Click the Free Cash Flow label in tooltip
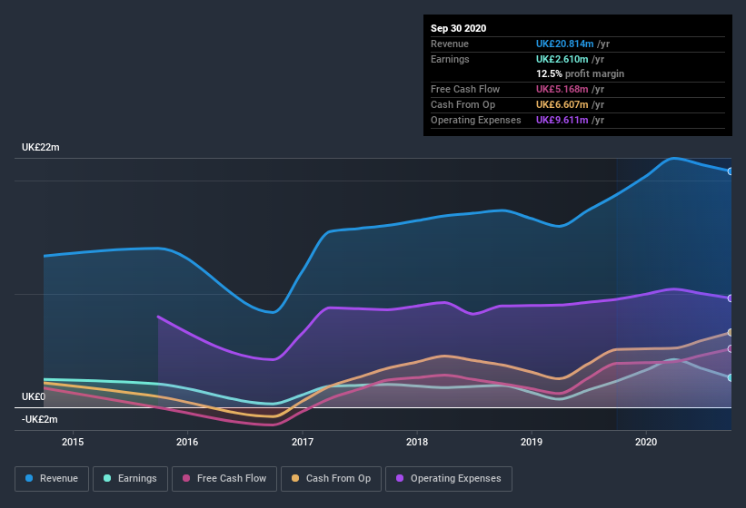This screenshot has width=746, height=508. 465,89
